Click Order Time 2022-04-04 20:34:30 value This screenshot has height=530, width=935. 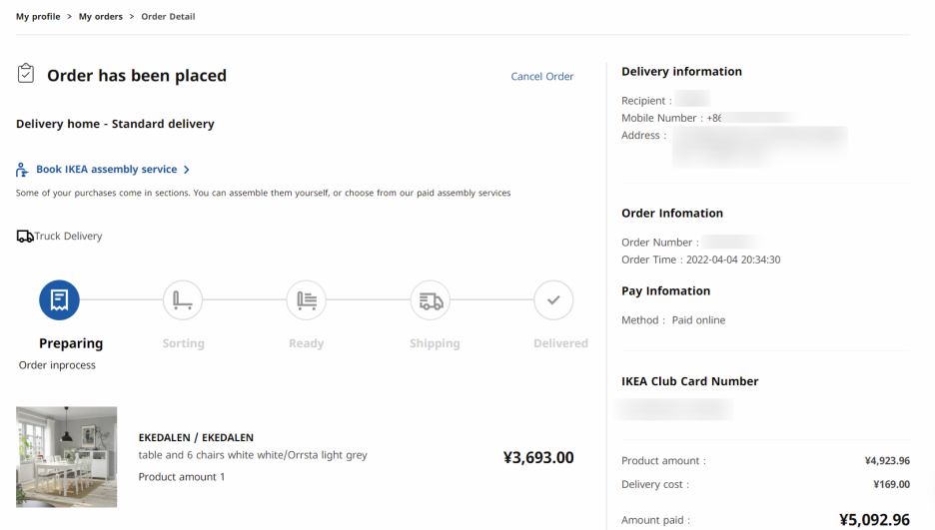(733, 260)
